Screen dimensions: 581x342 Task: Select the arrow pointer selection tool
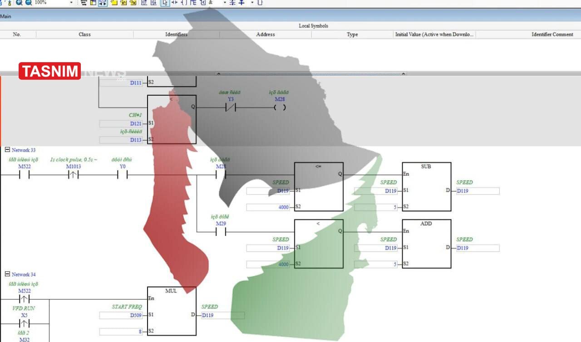165,3
